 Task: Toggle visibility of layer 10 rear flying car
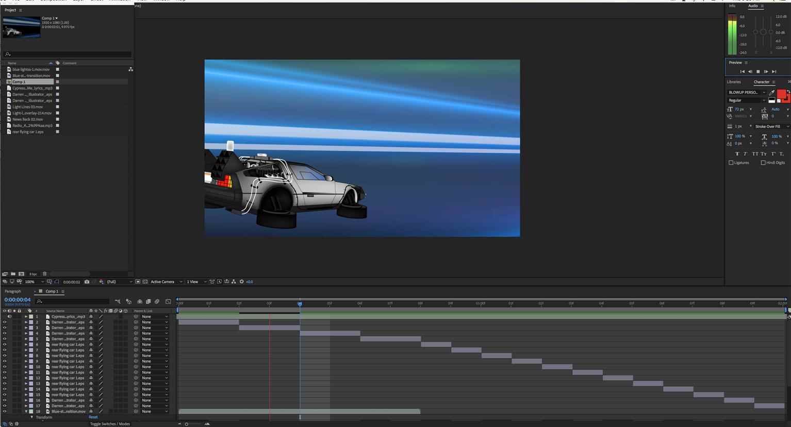(5, 367)
